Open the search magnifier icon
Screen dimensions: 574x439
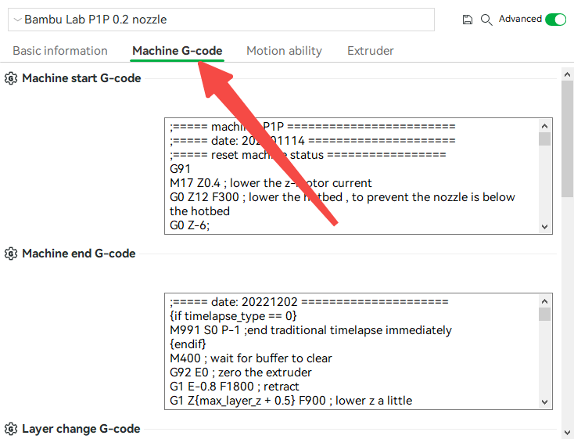[x=486, y=20]
